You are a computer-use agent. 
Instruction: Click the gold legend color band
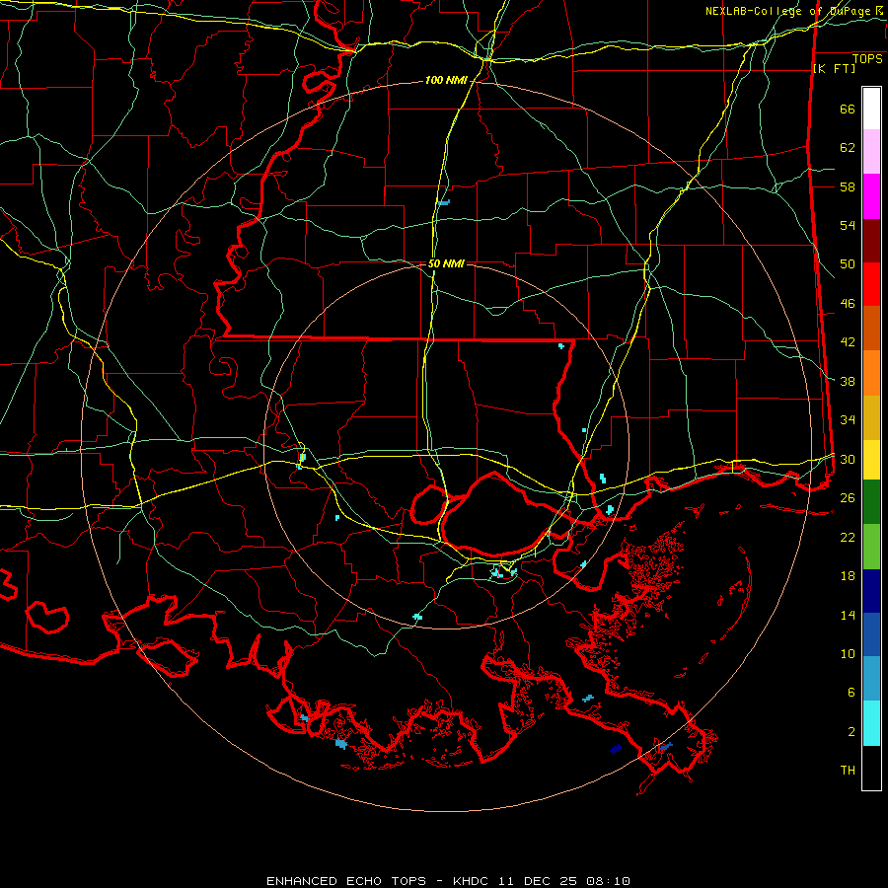tap(871, 417)
